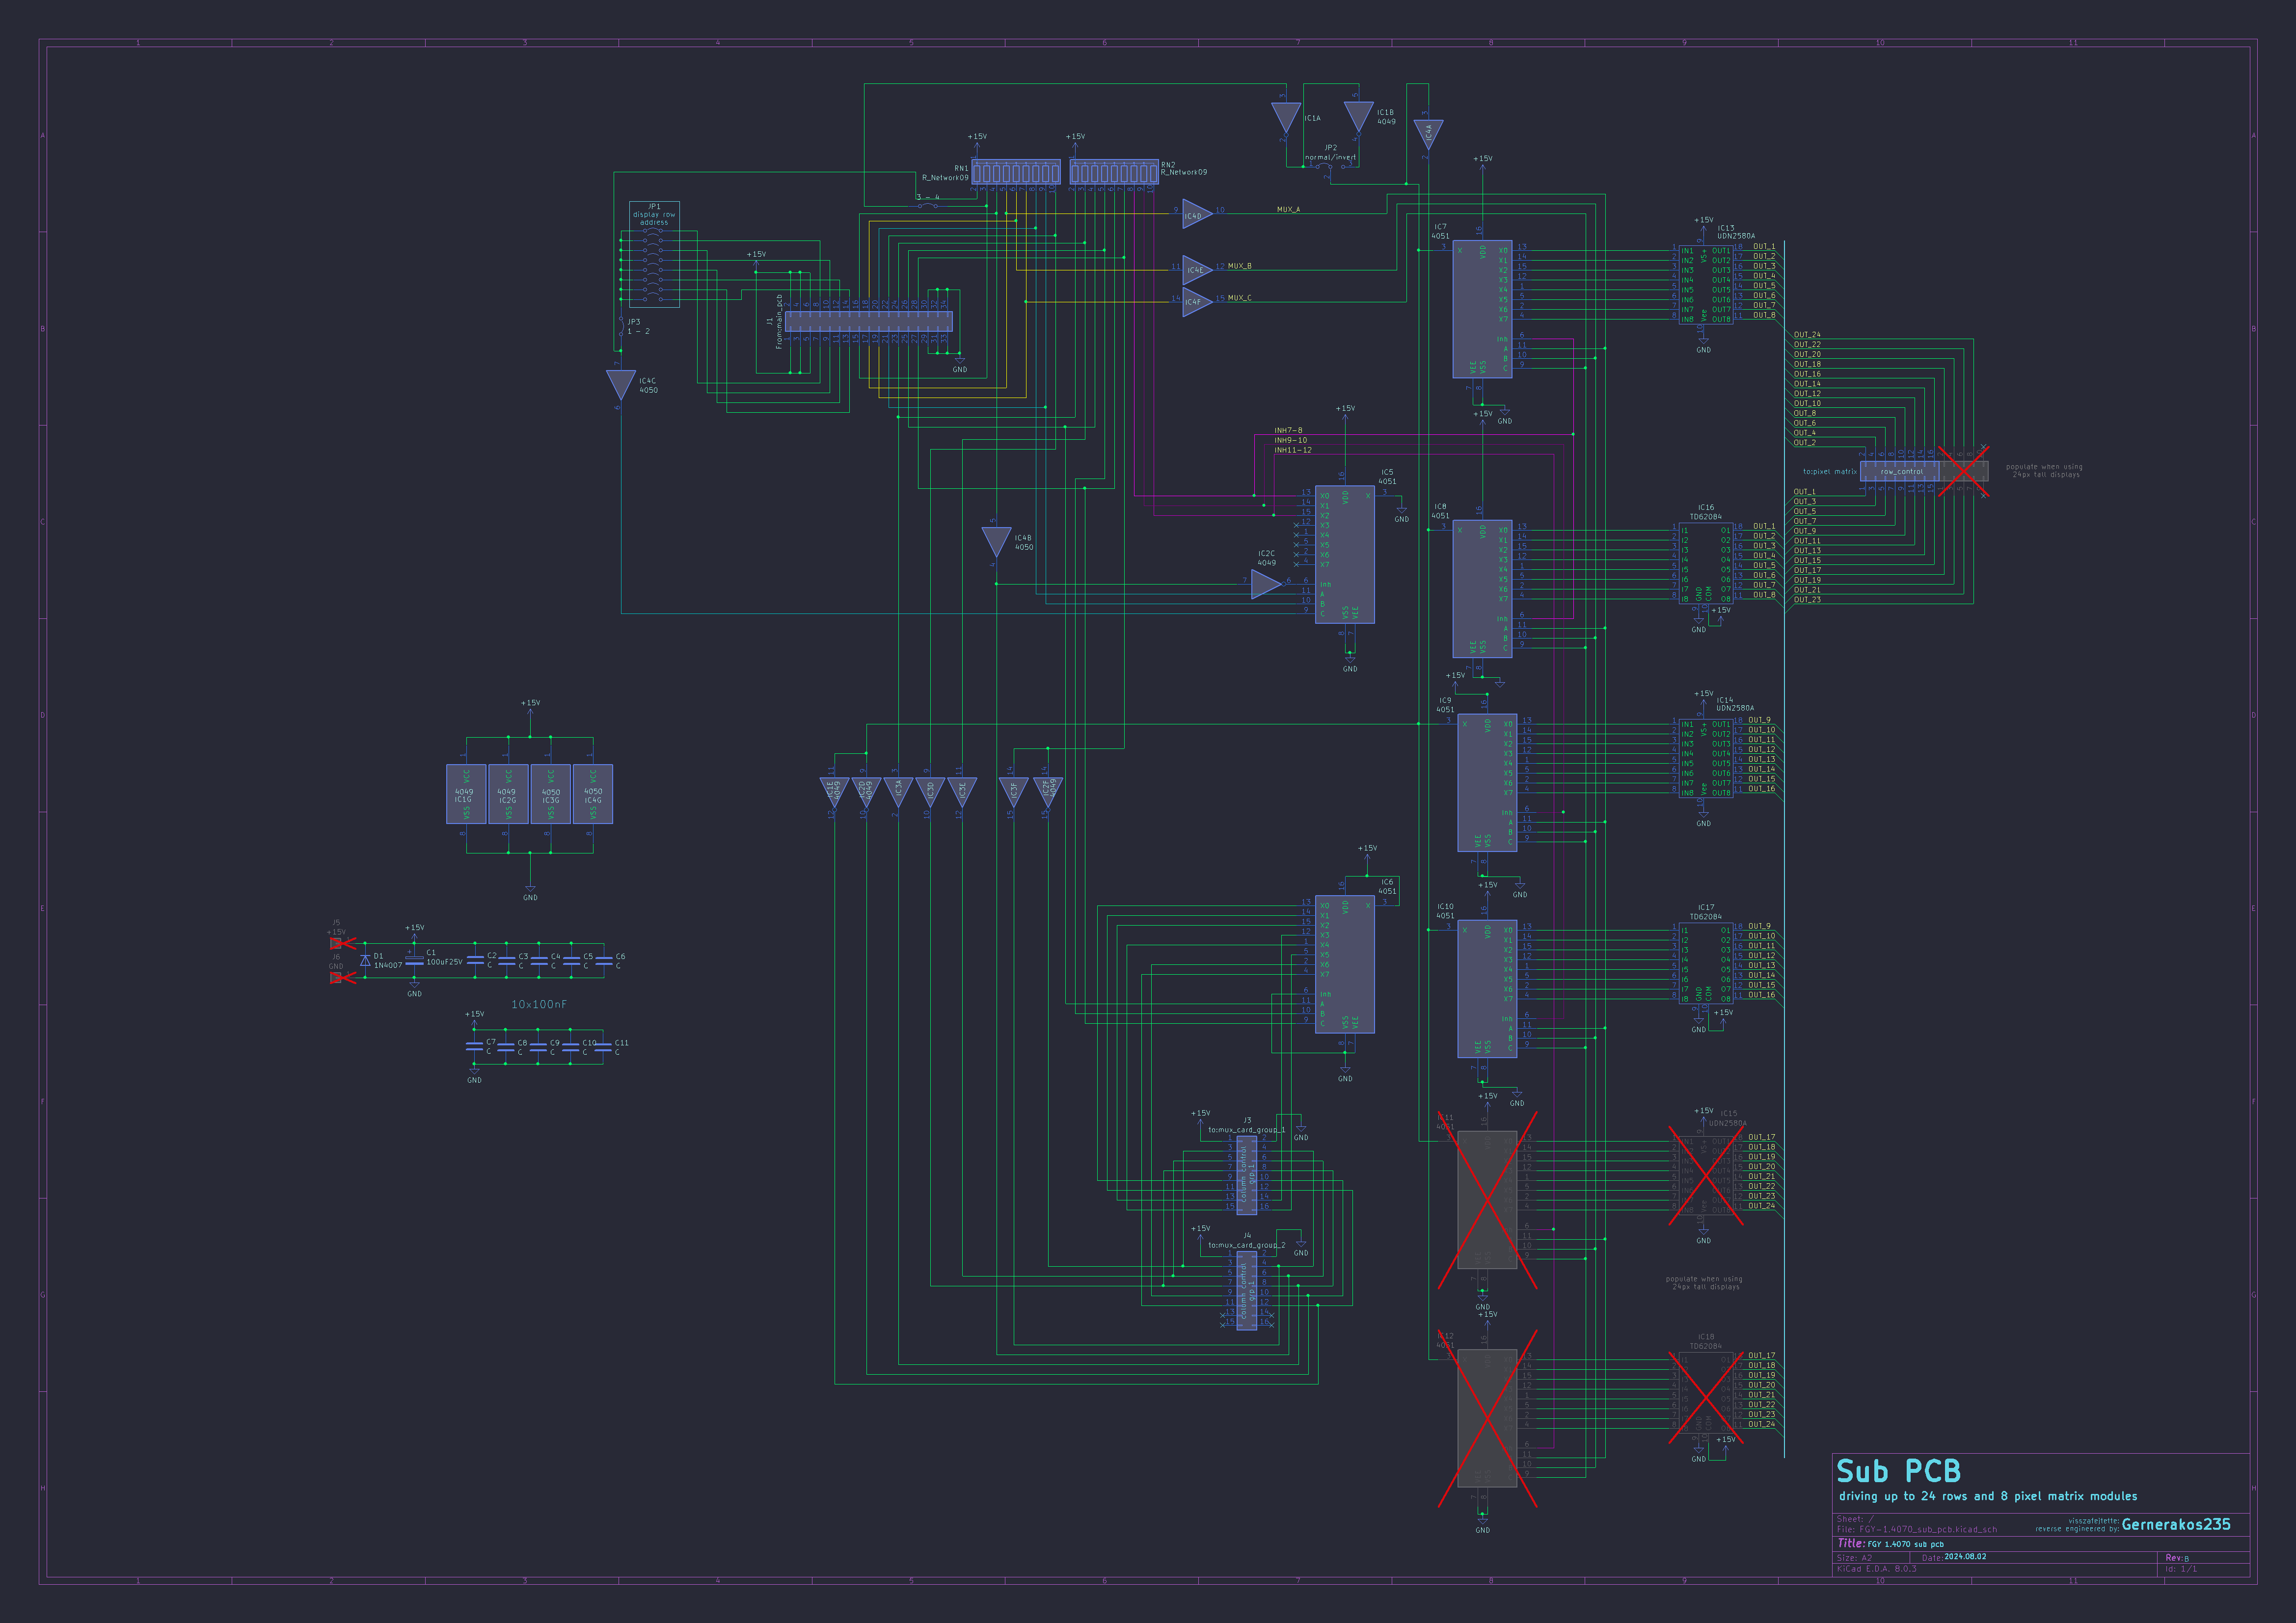The height and width of the screenshot is (1623, 2296).
Task: Select the IC2D 4049 inverter symbol
Action: (x=866, y=793)
